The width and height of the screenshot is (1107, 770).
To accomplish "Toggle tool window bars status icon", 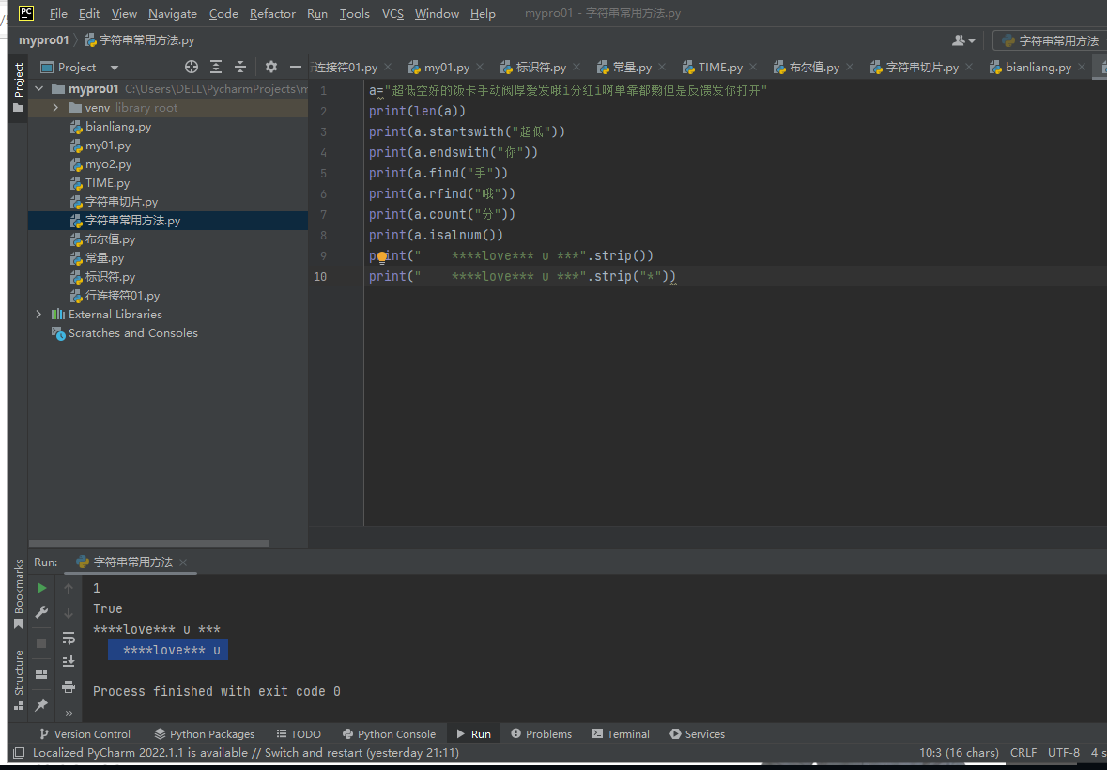I will coord(19,753).
